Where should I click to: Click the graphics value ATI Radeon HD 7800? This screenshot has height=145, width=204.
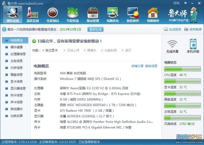point(87,110)
